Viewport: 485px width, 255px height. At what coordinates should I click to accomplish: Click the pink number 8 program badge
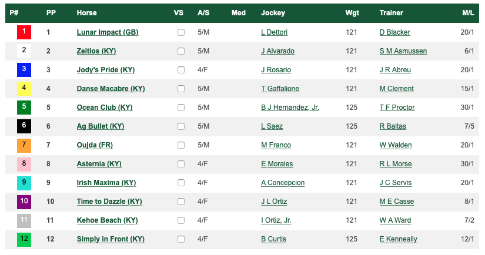point(24,164)
